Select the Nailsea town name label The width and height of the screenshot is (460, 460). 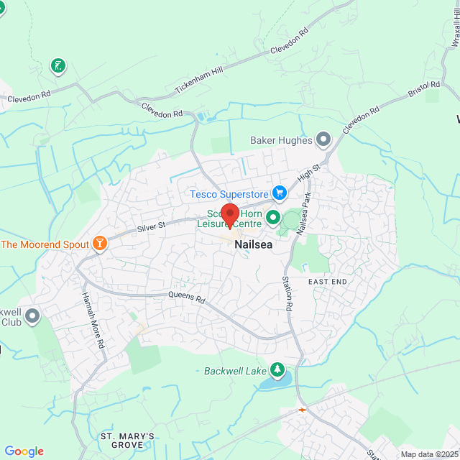(254, 244)
